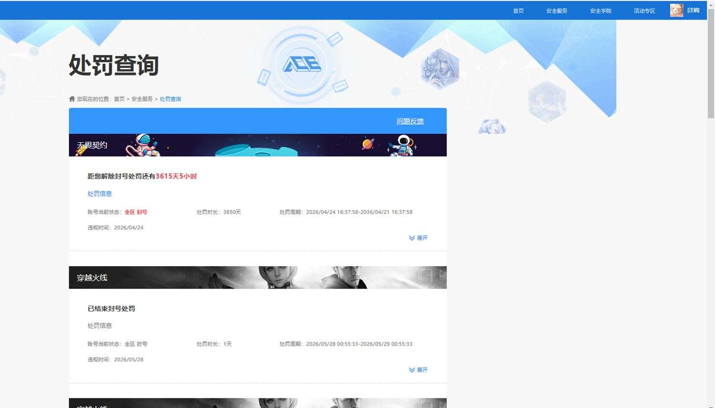
Task: Click the home icon in breadcrumb
Action: pyautogui.click(x=72, y=99)
